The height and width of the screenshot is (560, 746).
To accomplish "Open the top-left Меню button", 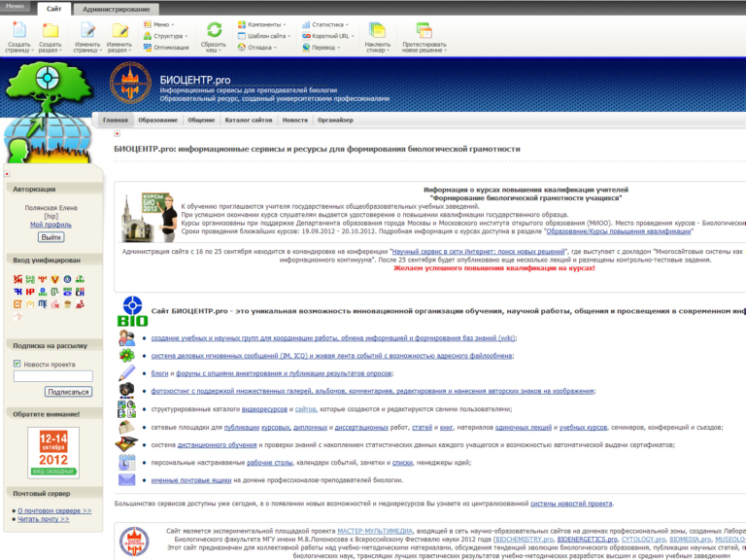I will (x=15, y=6).
